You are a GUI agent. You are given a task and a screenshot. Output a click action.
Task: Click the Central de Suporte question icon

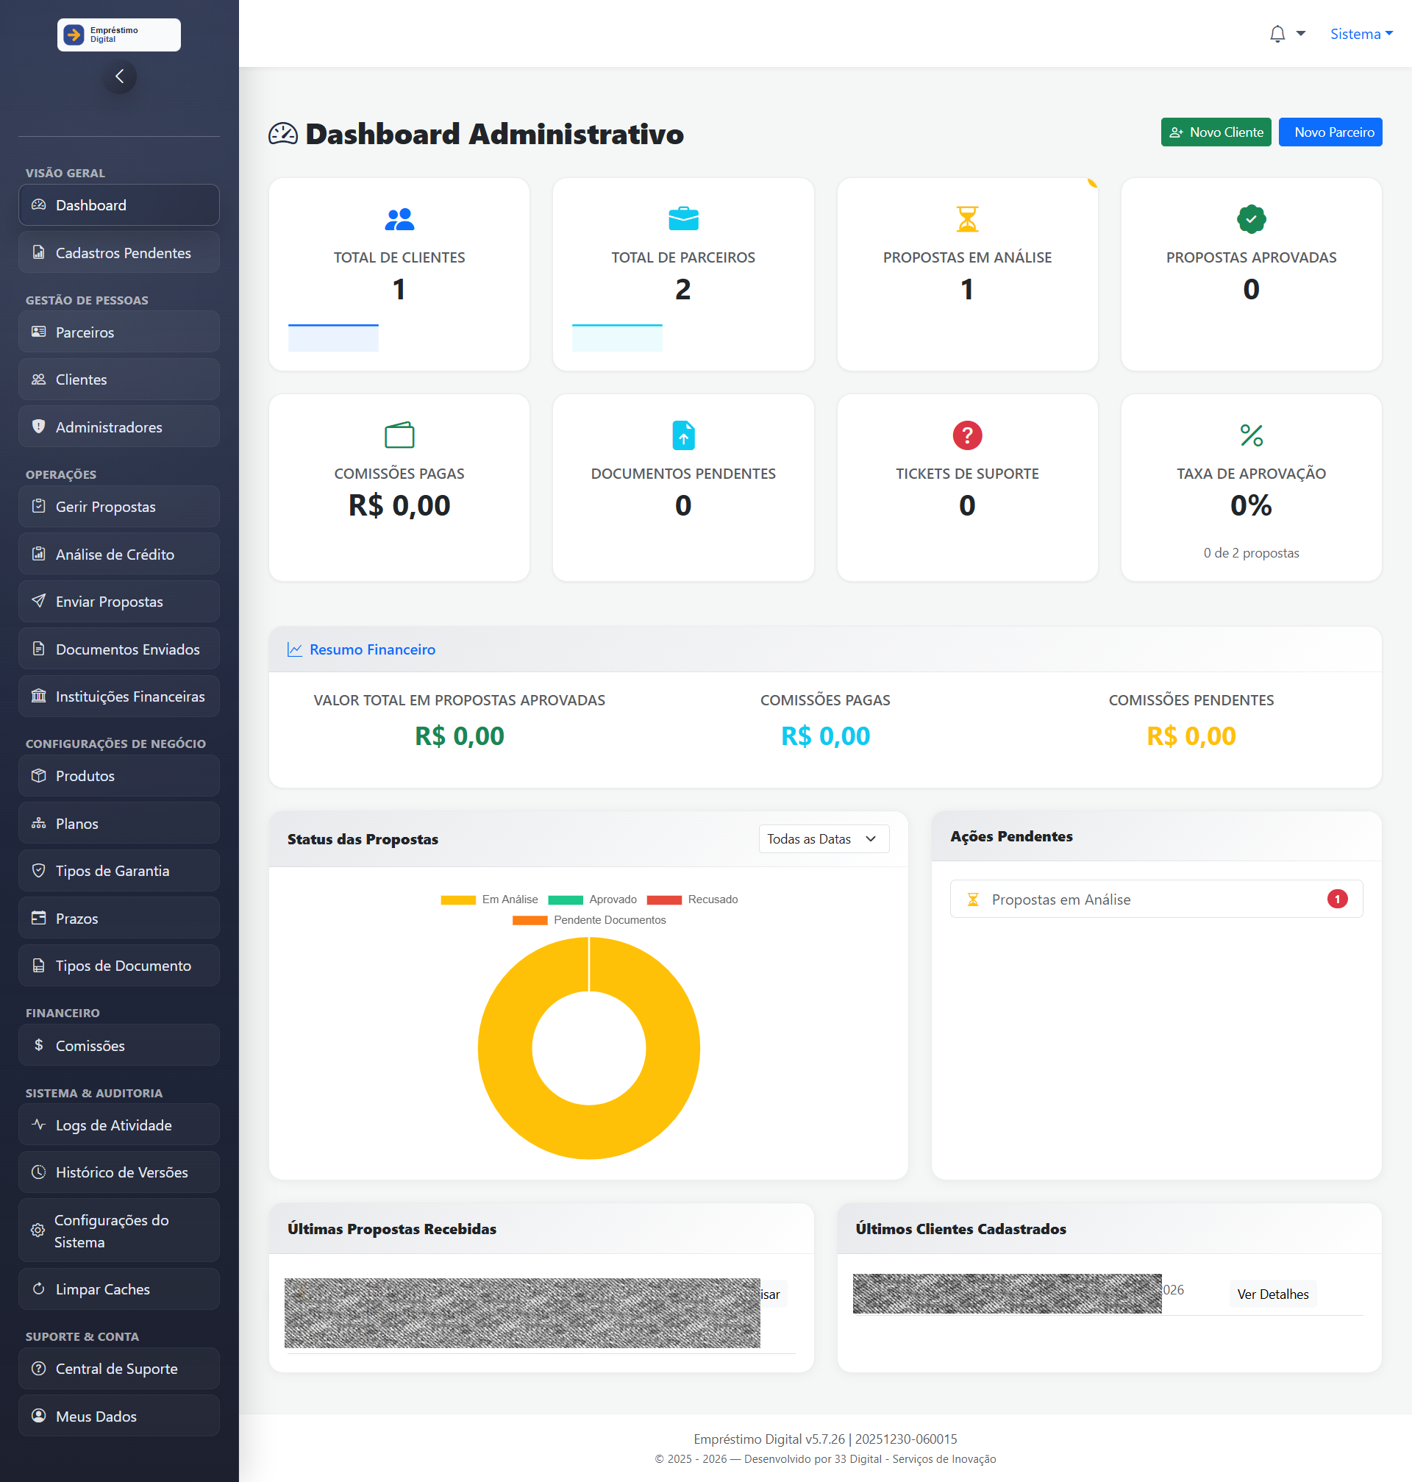38,1368
